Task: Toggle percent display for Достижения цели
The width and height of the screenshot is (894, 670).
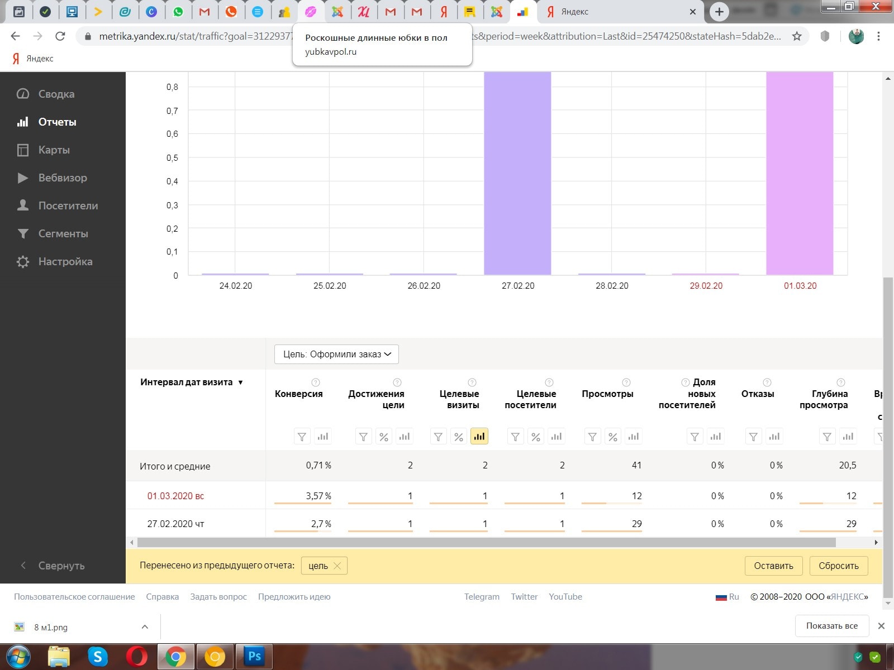Action: point(384,437)
